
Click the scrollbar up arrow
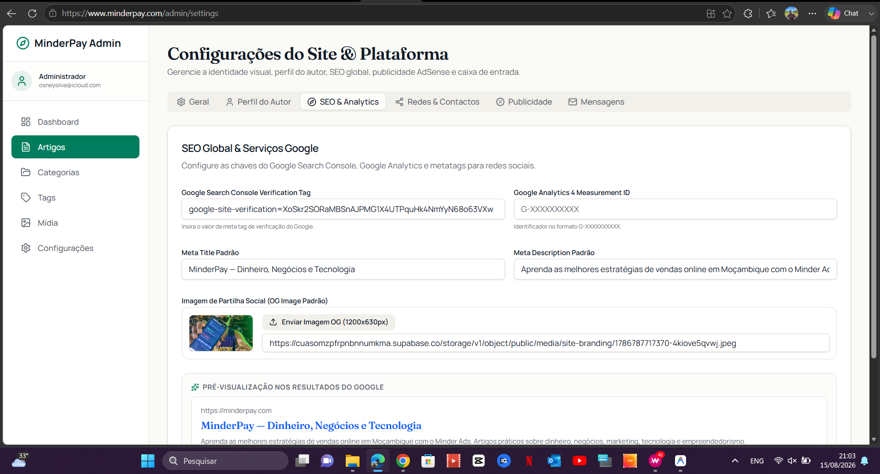click(x=874, y=30)
